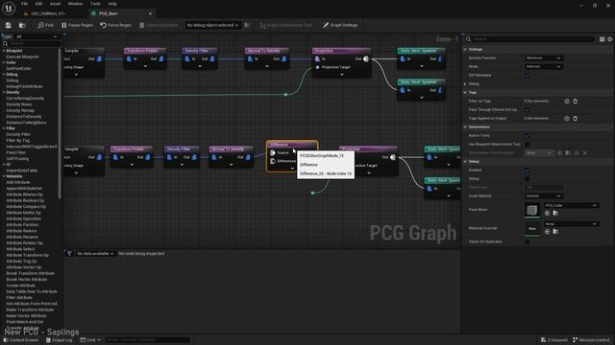Click the Out pin of upper Normal To Density node
The width and height of the screenshot is (615, 345).
pos(283,58)
